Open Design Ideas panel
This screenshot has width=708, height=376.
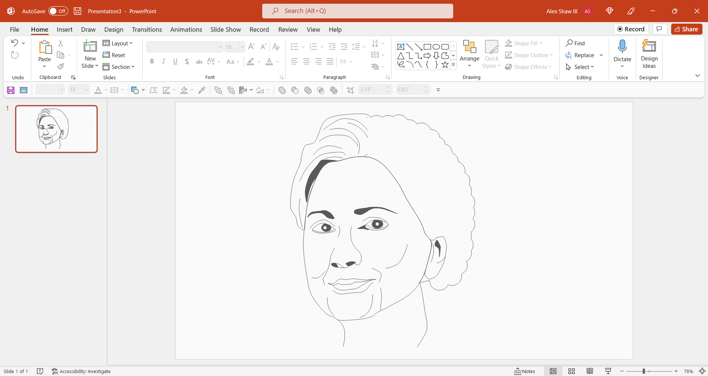click(649, 53)
